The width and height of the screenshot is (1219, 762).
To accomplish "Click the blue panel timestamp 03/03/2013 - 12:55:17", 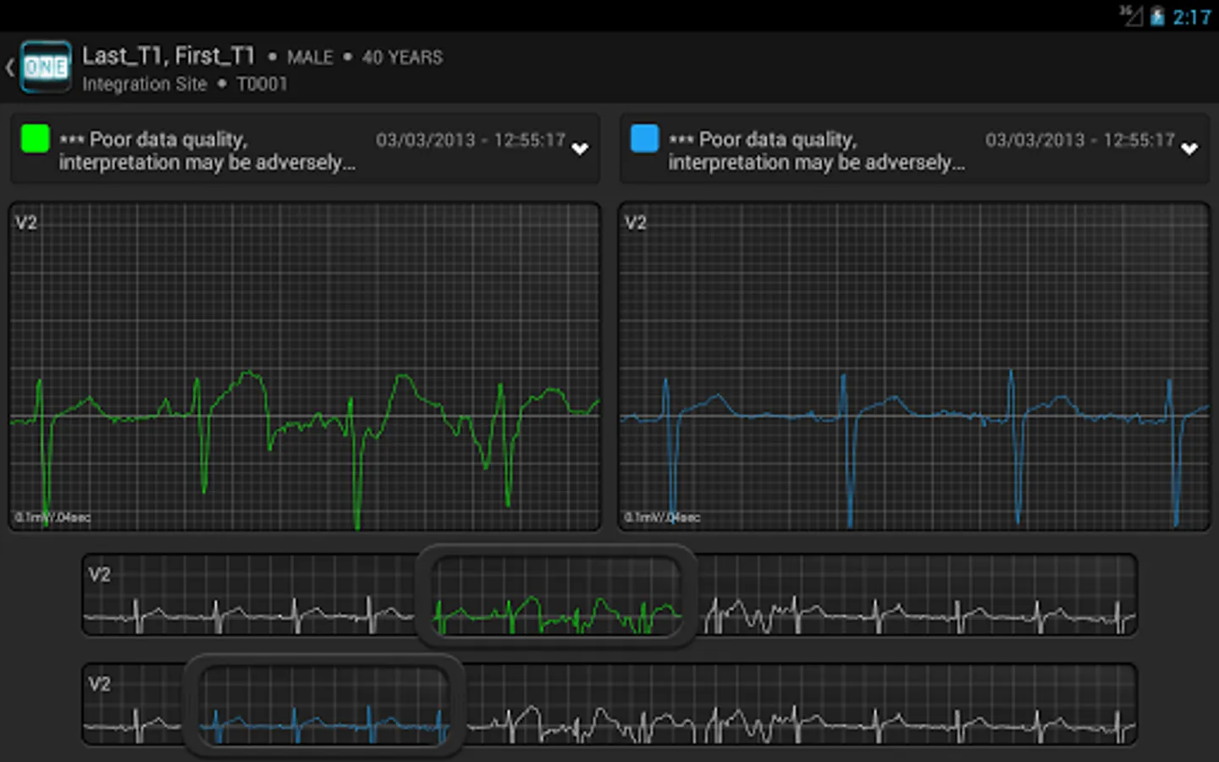I will click(1080, 140).
